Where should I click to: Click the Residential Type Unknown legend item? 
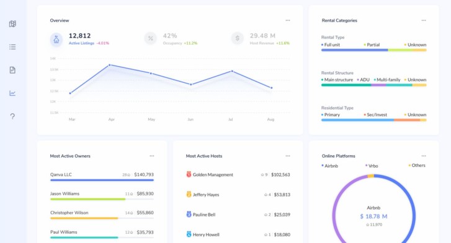[x=415, y=114]
